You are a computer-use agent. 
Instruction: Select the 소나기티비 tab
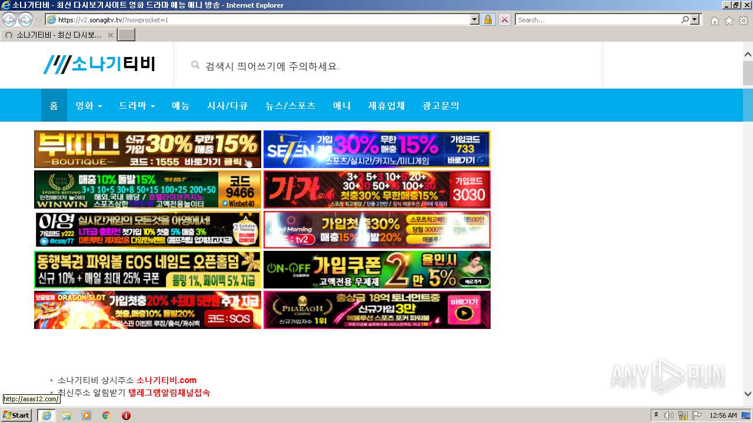point(59,35)
